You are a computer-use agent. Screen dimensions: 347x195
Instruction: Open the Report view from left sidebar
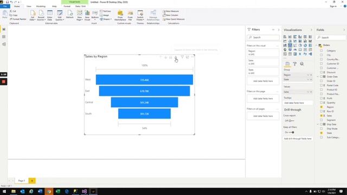4,29
